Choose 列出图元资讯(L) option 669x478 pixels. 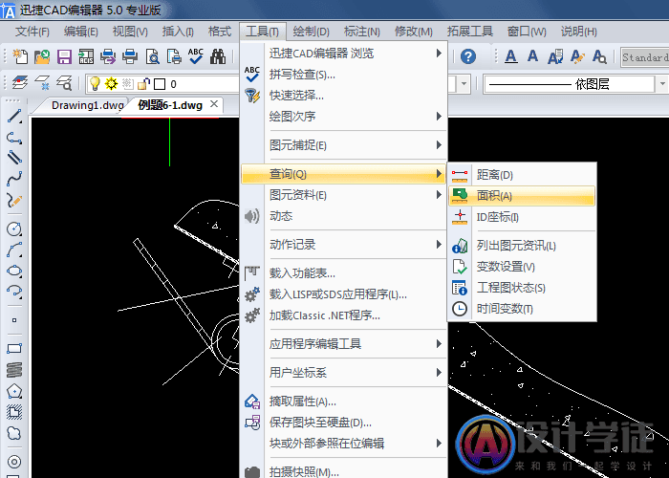[522, 246]
